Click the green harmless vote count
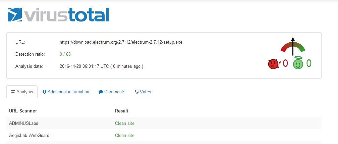This screenshot has width=338, height=144. pyautogui.click(x=309, y=63)
